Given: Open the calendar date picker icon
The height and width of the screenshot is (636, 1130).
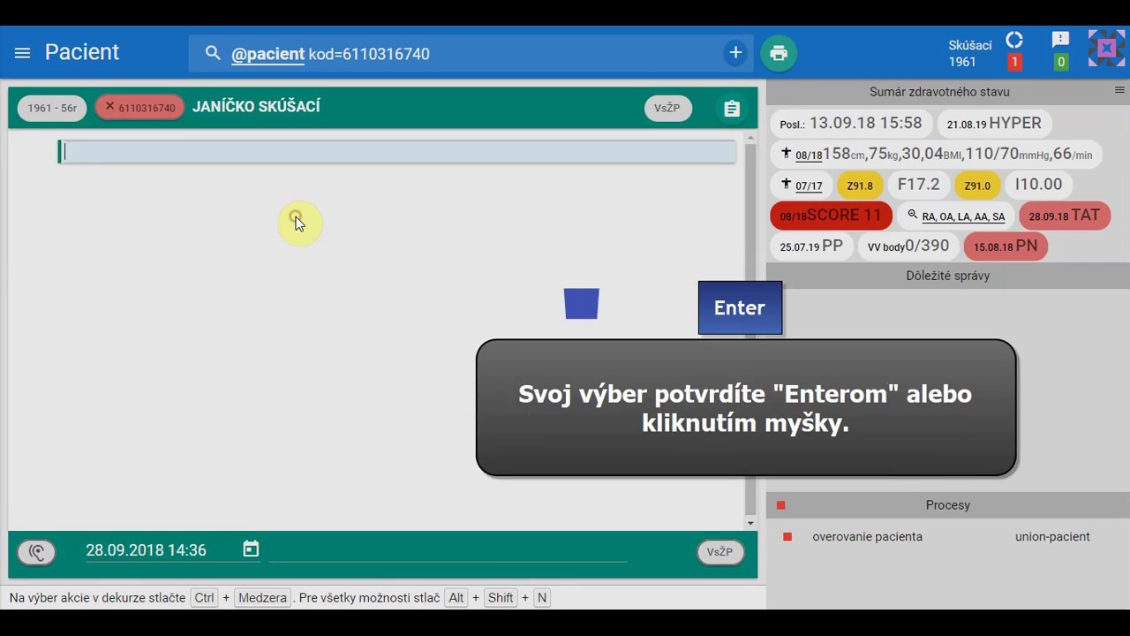Looking at the screenshot, I should tap(251, 549).
